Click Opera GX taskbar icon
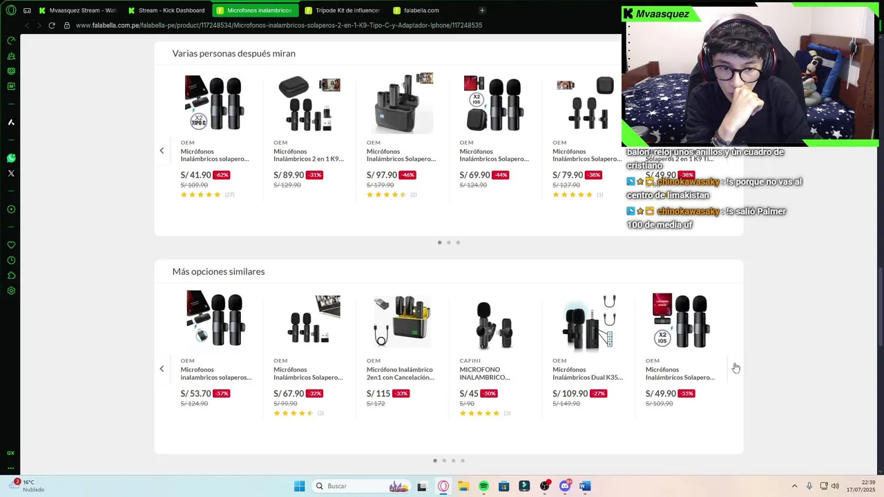Screen dimensions: 884x497 click(443, 486)
